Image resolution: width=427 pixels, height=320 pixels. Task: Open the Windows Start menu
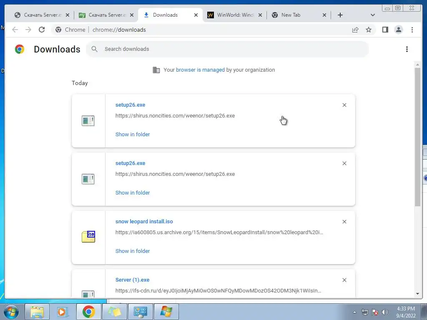pos(11,312)
